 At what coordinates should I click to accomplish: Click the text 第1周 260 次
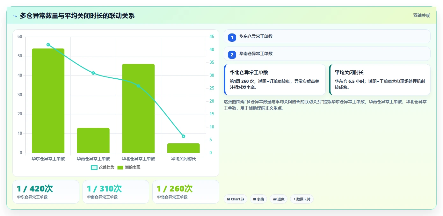pyautogui.click(x=242, y=81)
